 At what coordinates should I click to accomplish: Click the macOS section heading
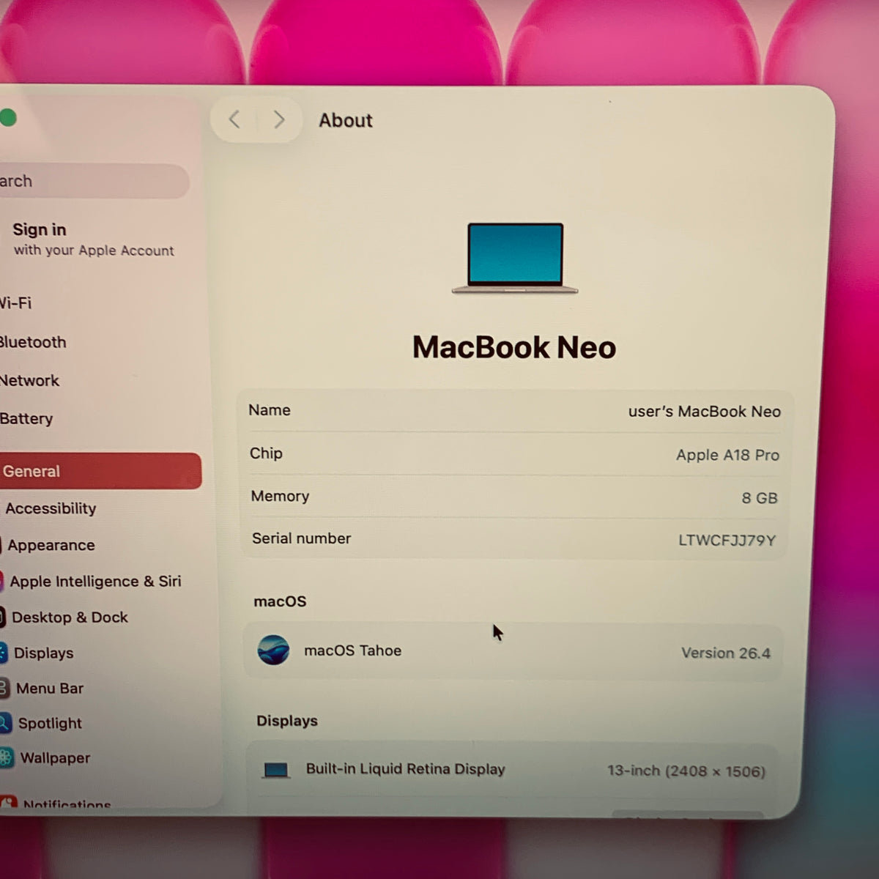pos(280,601)
